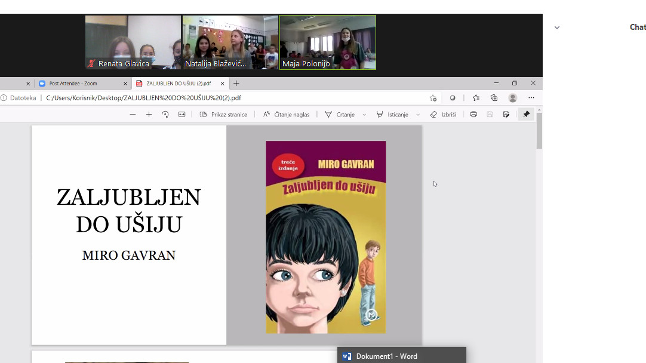Viewport: 646px width, 363px height.
Task: View the Datoteka site information icon
Action: 4,98
